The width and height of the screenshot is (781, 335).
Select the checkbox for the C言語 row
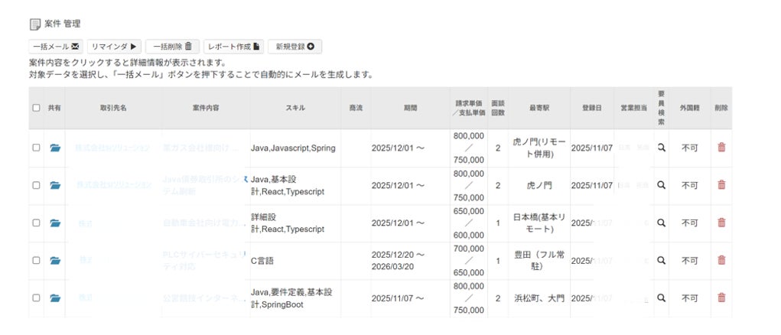(x=36, y=261)
